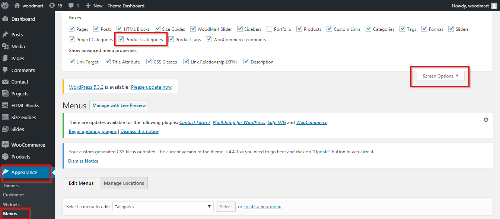Toggle the CSS Classes checkbox
The width and height of the screenshot is (500, 219).
click(149, 61)
